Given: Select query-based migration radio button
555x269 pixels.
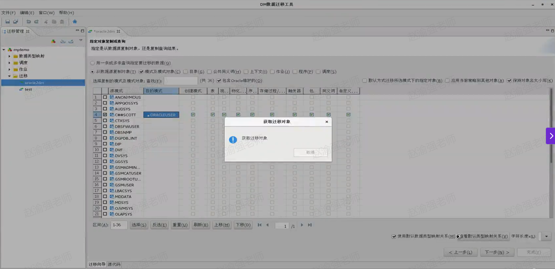Looking at the screenshot, I should click(x=92, y=63).
